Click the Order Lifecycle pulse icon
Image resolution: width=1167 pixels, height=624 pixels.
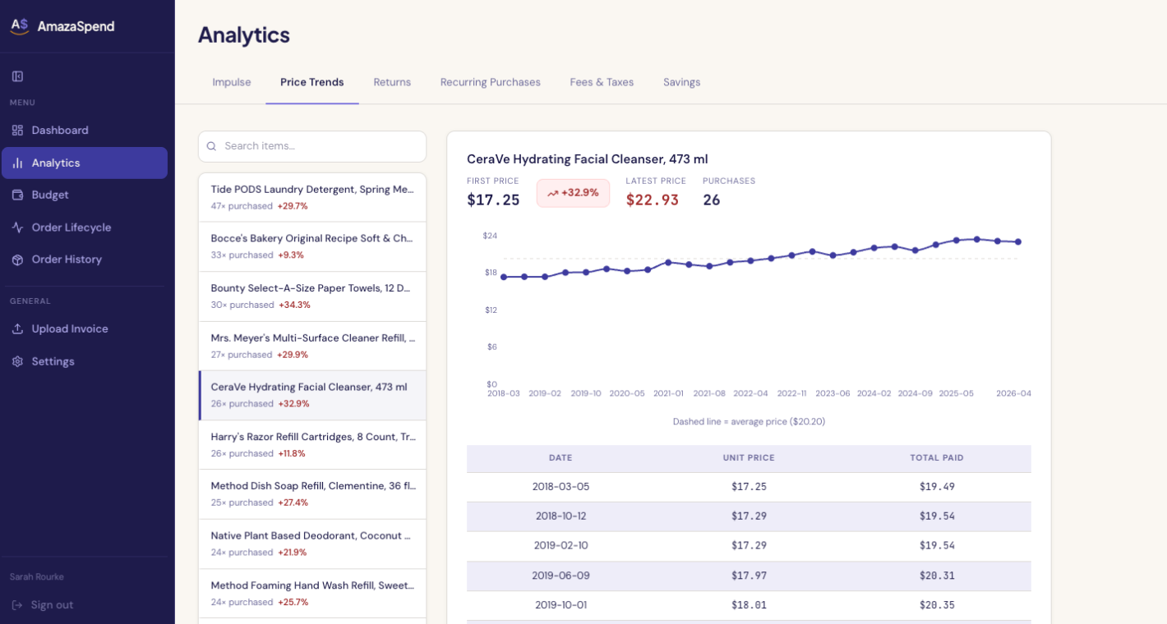click(17, 227)
